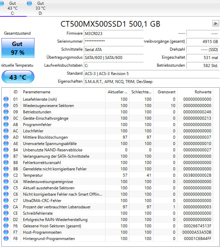
Task: Click the Firmware field M3CR023
Action: 113,34
